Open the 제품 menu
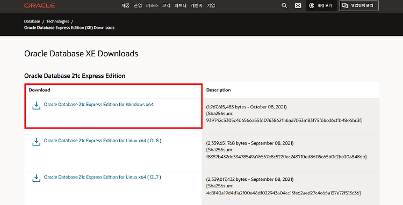Screen dimensions: 403x205 (125, 5)
